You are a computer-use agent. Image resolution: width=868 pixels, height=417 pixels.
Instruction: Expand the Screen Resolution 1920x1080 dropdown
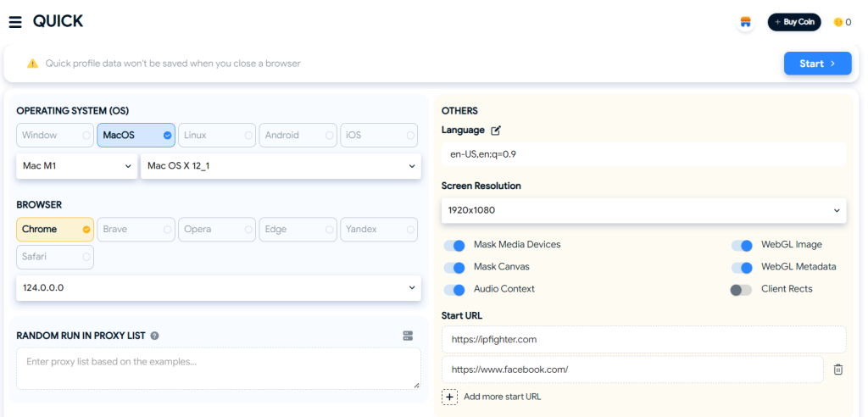tap(643, 210)
